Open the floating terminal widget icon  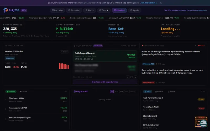[201, 122]
